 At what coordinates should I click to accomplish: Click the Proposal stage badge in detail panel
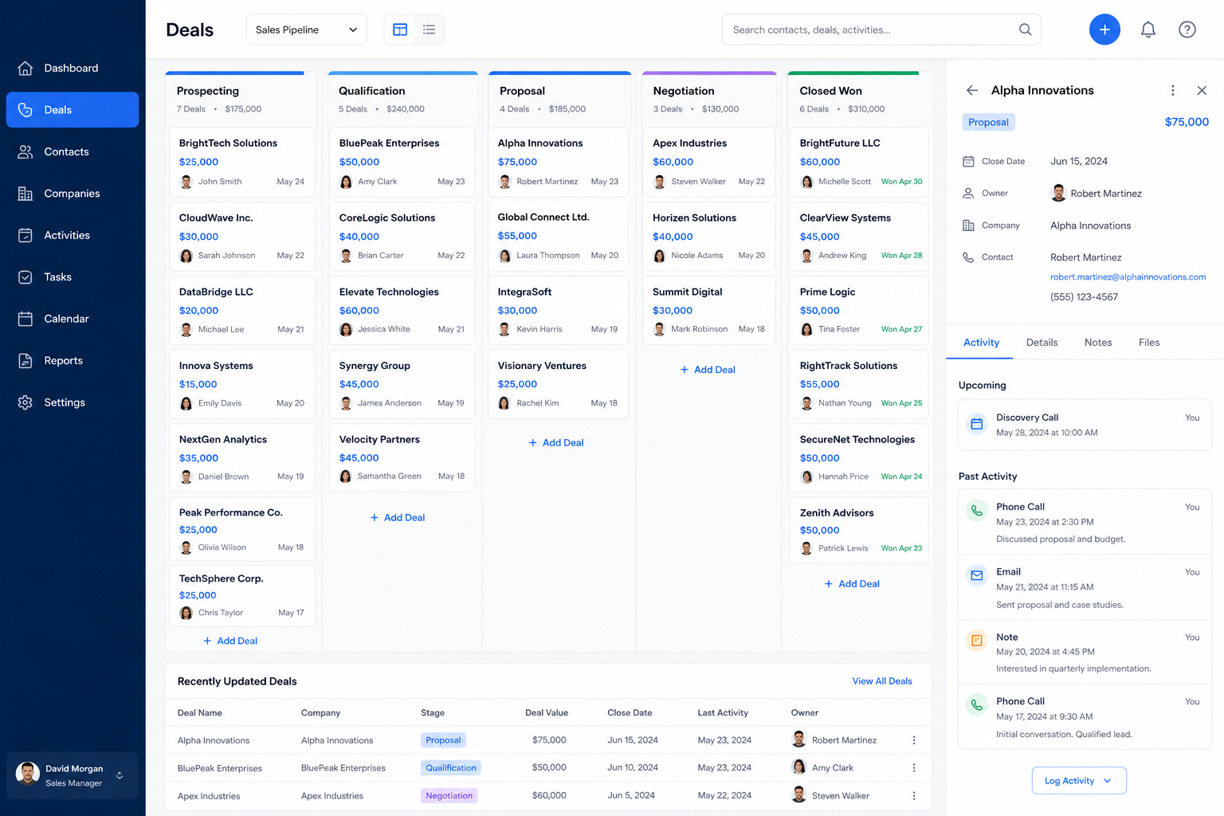point(988,122)
